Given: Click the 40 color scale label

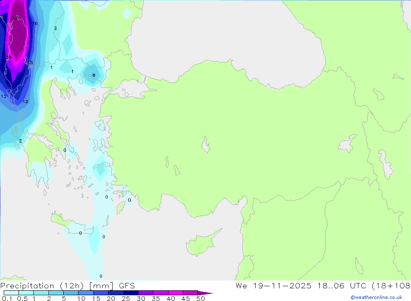Looking at the screenshot, I should tap(171, 299).
